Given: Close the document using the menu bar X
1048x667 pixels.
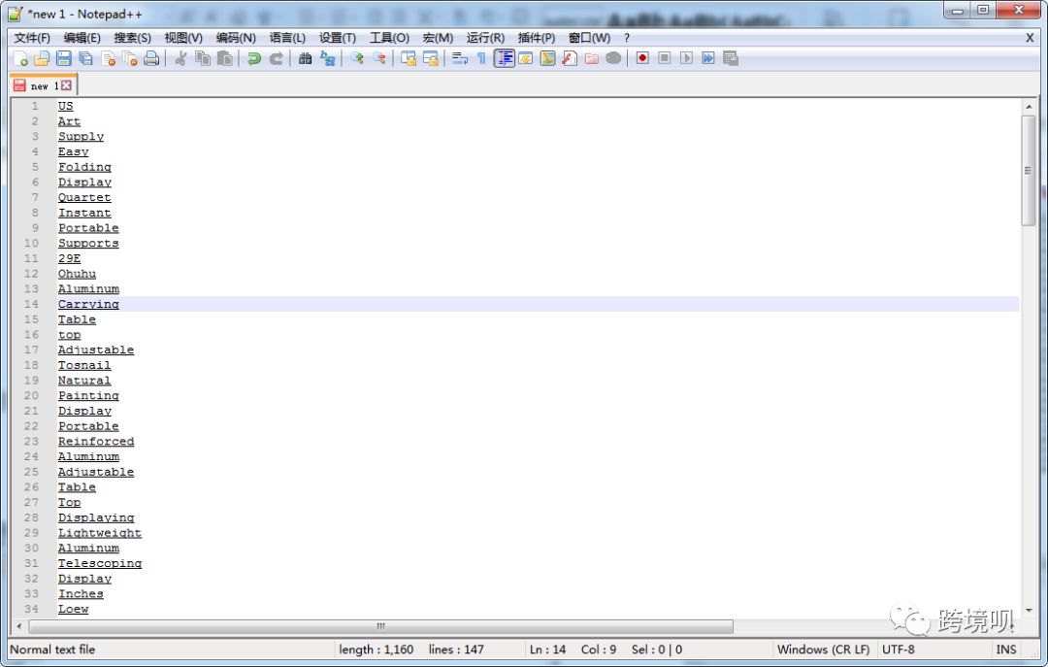Looking at the screenshot, I should click(x=1030, y=38).
